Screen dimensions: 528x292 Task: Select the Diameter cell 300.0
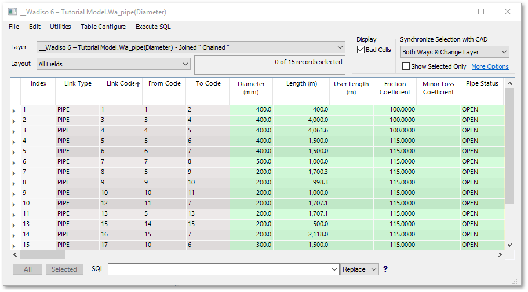tap(251, 245)
